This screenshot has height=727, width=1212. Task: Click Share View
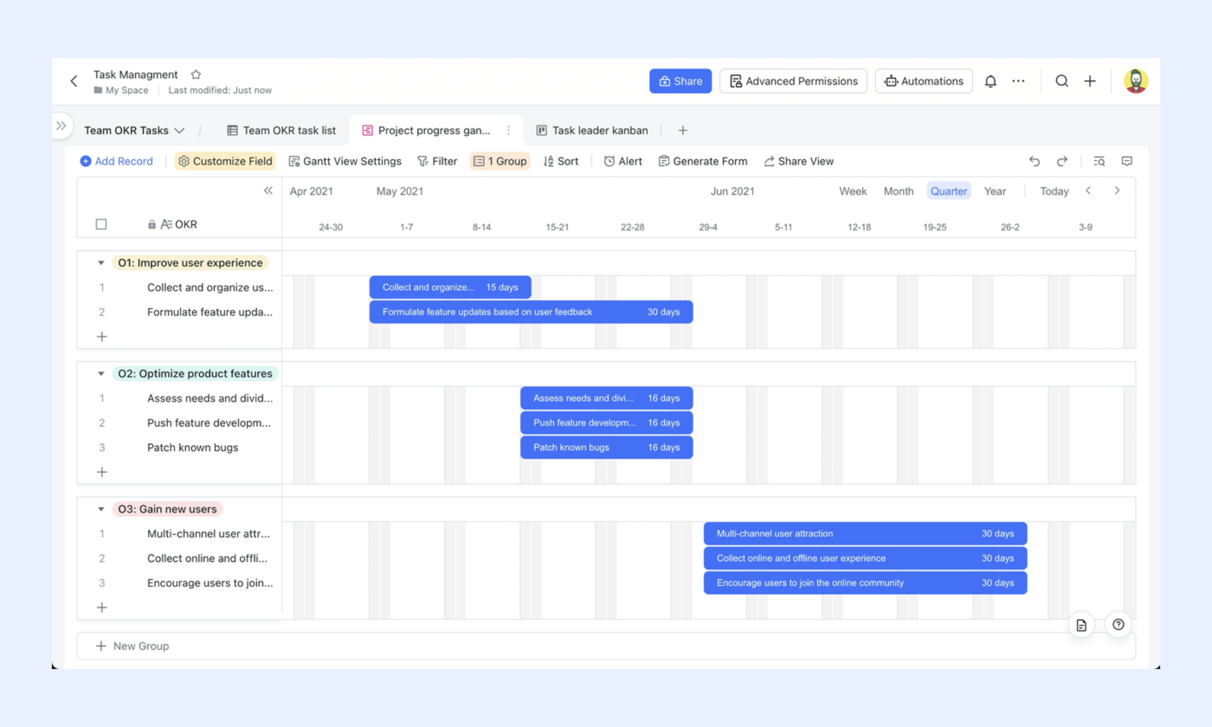799,161
